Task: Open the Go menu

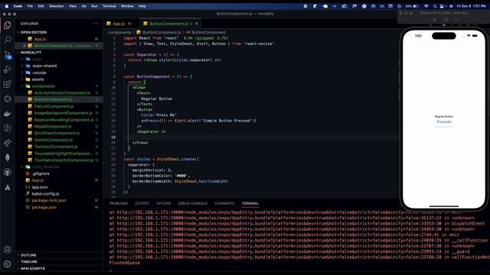Action: 84,6
